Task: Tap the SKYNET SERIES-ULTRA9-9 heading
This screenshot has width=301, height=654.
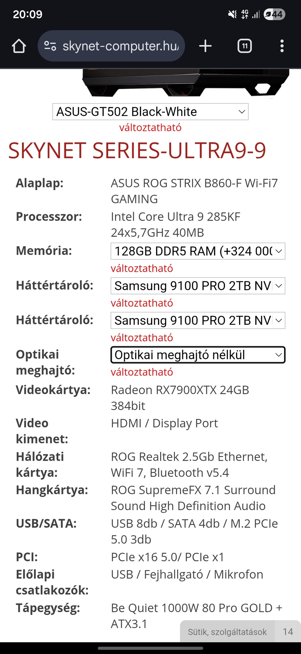Action: coord(137,151)
